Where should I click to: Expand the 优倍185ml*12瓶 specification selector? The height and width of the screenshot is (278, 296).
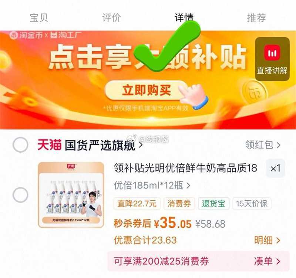[152, 186]
